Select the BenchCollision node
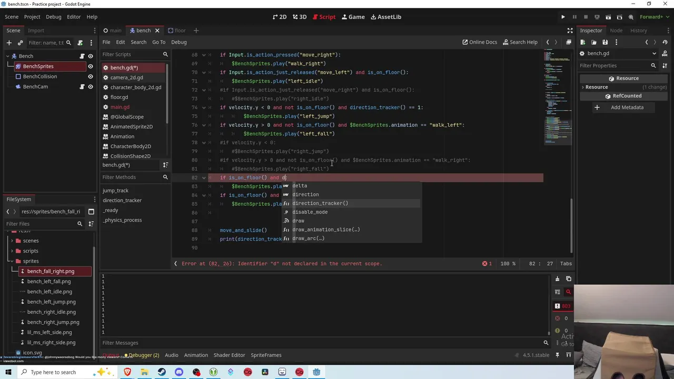Image resolution: width=674 pixels, height=379 pixels. click(40, 76)
